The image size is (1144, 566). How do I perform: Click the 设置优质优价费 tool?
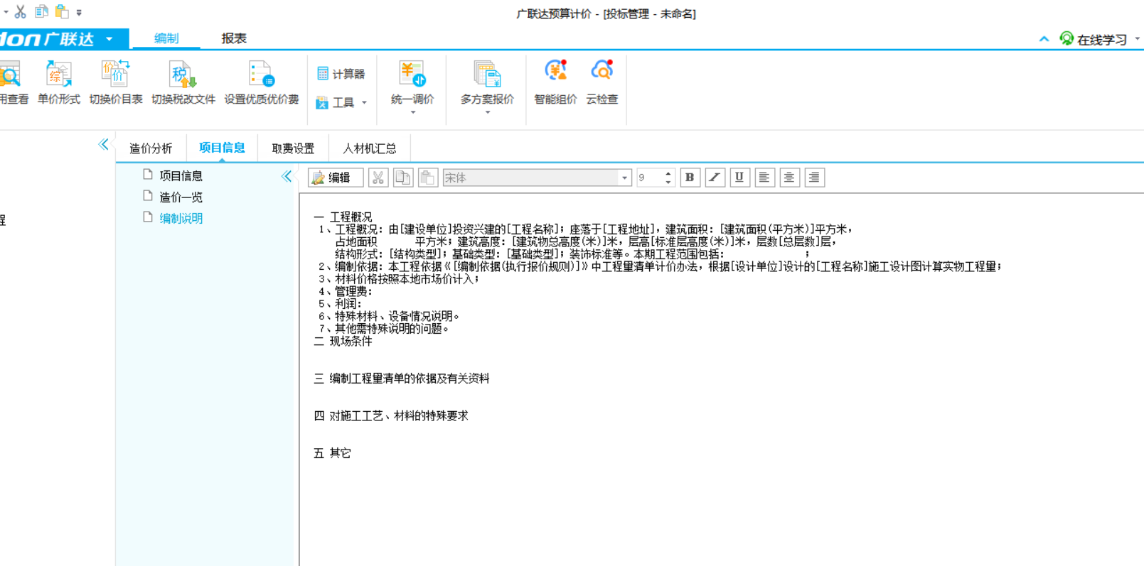[262, 84]
